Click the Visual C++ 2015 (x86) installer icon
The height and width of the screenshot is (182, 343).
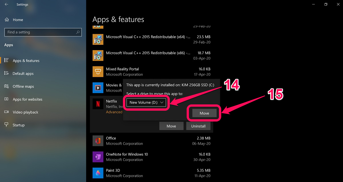[x=98, y=55]
